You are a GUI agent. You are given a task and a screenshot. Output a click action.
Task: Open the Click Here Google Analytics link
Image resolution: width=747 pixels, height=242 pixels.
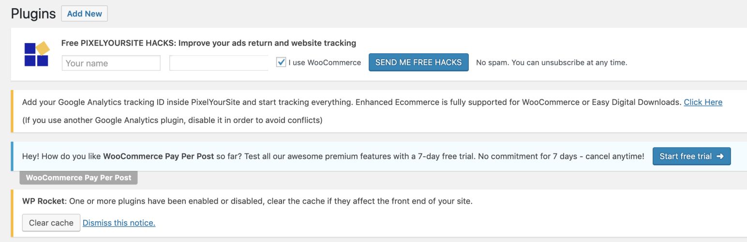coord(702,102)
